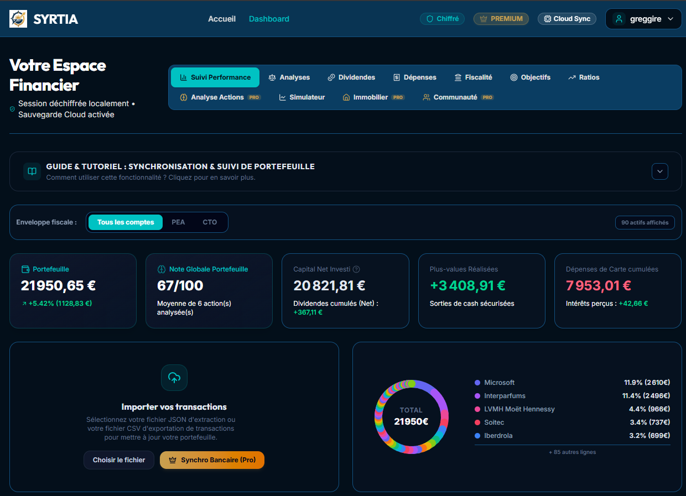686x496 pixels.
Task: Open the Ratios tab
Action: click(584, 77)
